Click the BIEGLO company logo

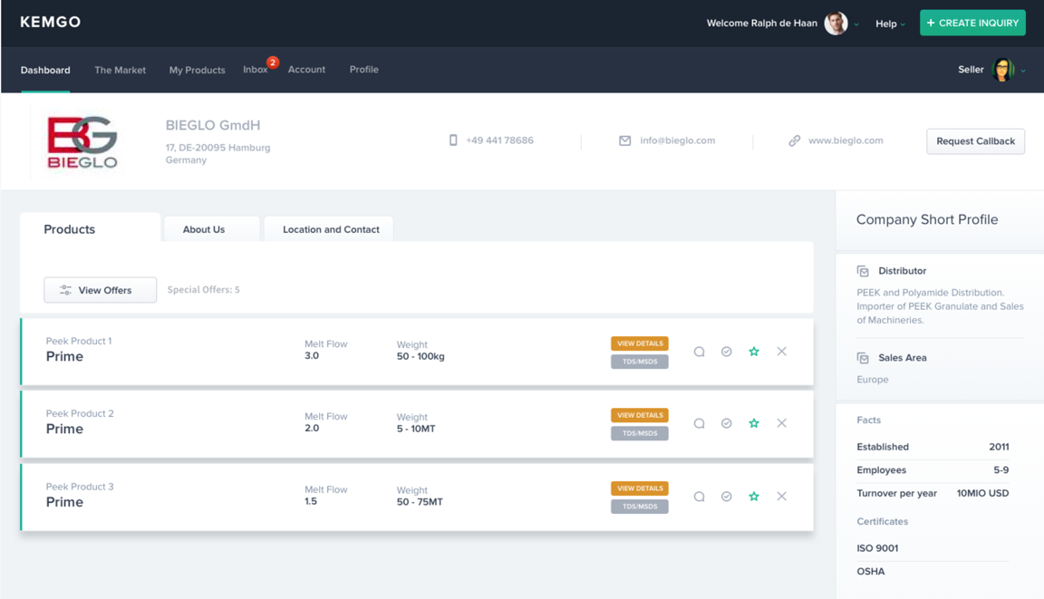point(82,141)
